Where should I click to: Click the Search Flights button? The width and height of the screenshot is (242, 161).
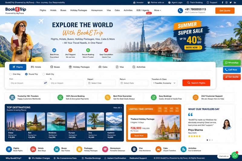click(196, 83)
